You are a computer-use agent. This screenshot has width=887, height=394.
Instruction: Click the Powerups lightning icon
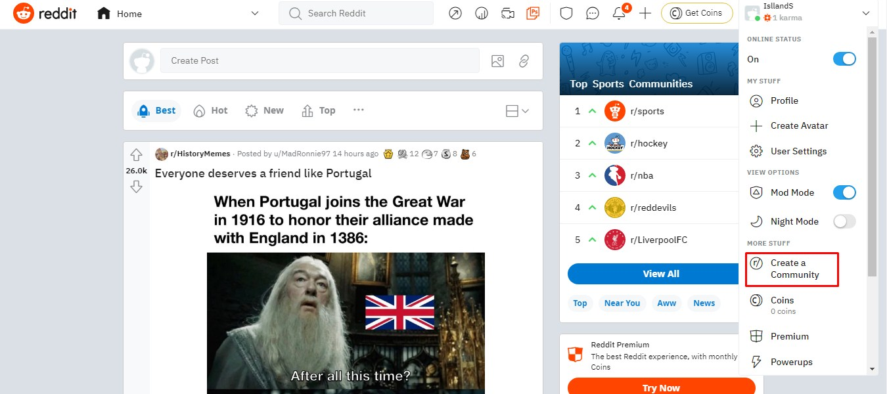click(757, 362)
